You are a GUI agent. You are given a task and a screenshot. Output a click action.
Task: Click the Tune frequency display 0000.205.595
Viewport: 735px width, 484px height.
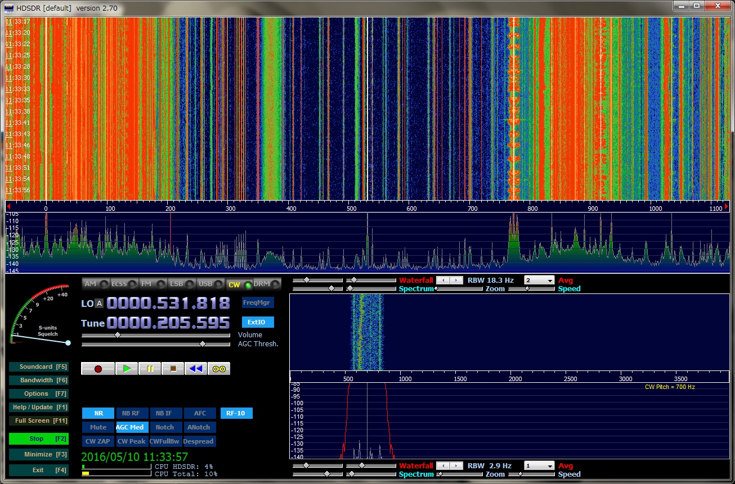pyautogui.click(x=168, y=323)
